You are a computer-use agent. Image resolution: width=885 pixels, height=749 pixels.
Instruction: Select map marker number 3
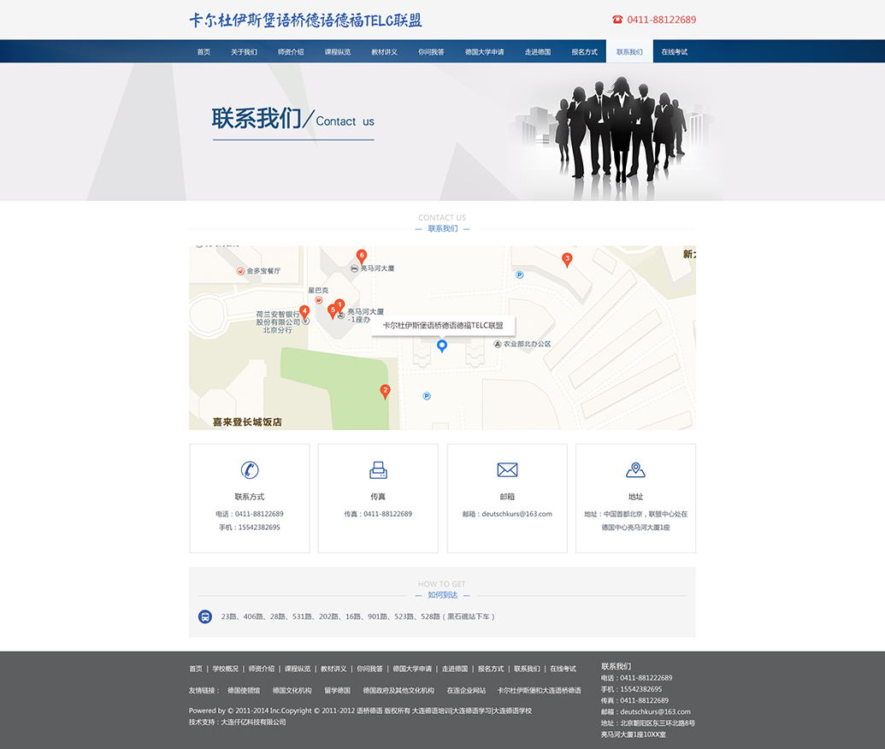tap(567, 259)
